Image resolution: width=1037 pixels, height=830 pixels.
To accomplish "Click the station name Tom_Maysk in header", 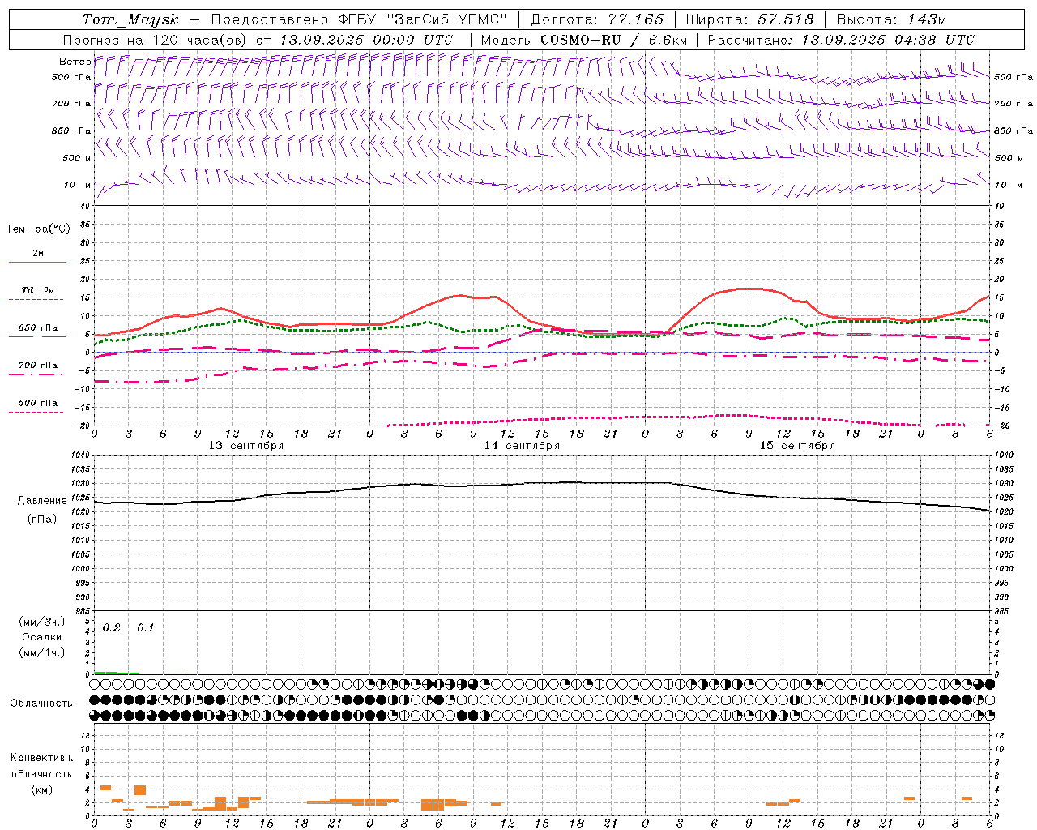I will (x=130, y=19).
